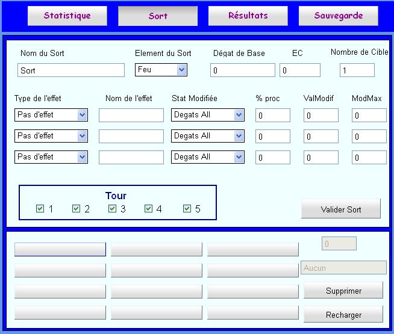Click the Nom du Sort text field

tap(71, 70)
